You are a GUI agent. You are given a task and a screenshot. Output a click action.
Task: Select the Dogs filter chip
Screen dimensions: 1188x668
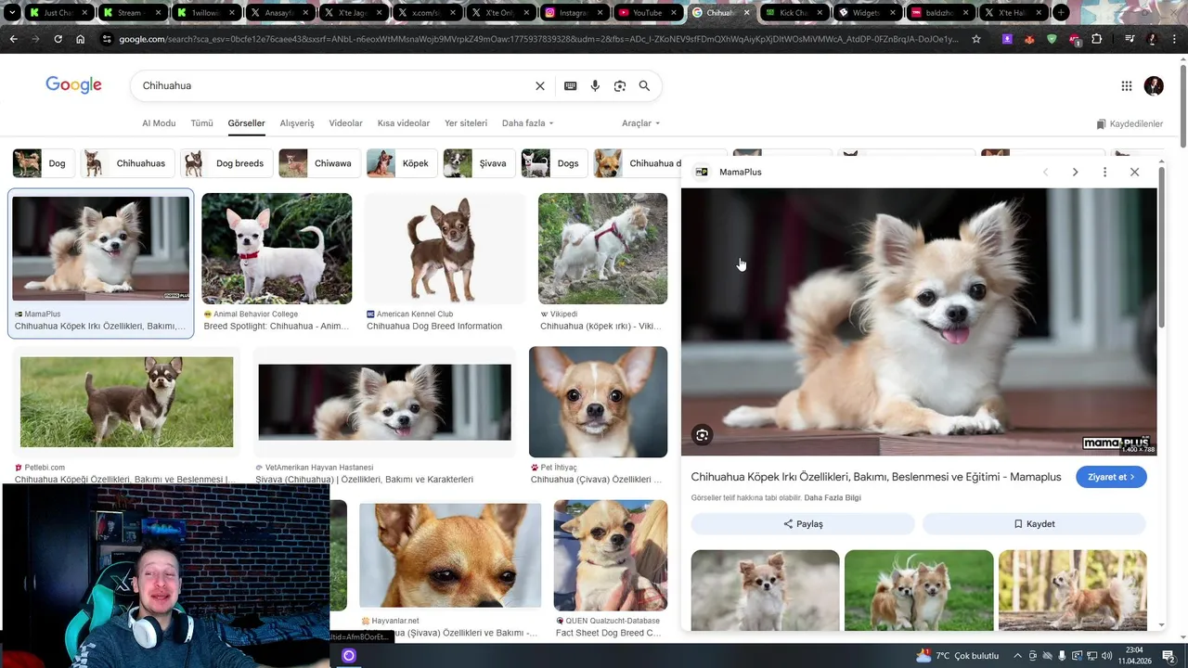(553, 163)
